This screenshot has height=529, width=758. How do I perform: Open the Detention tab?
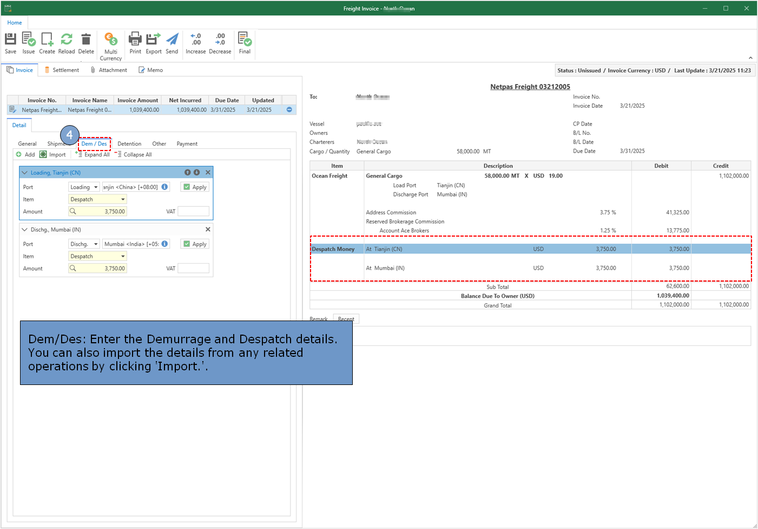[129, 144]
